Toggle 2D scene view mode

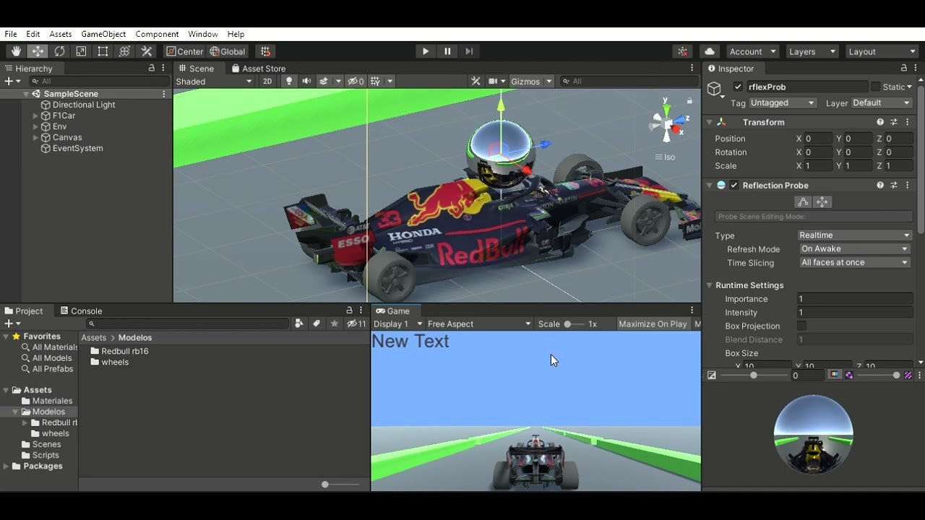[267, 82]
